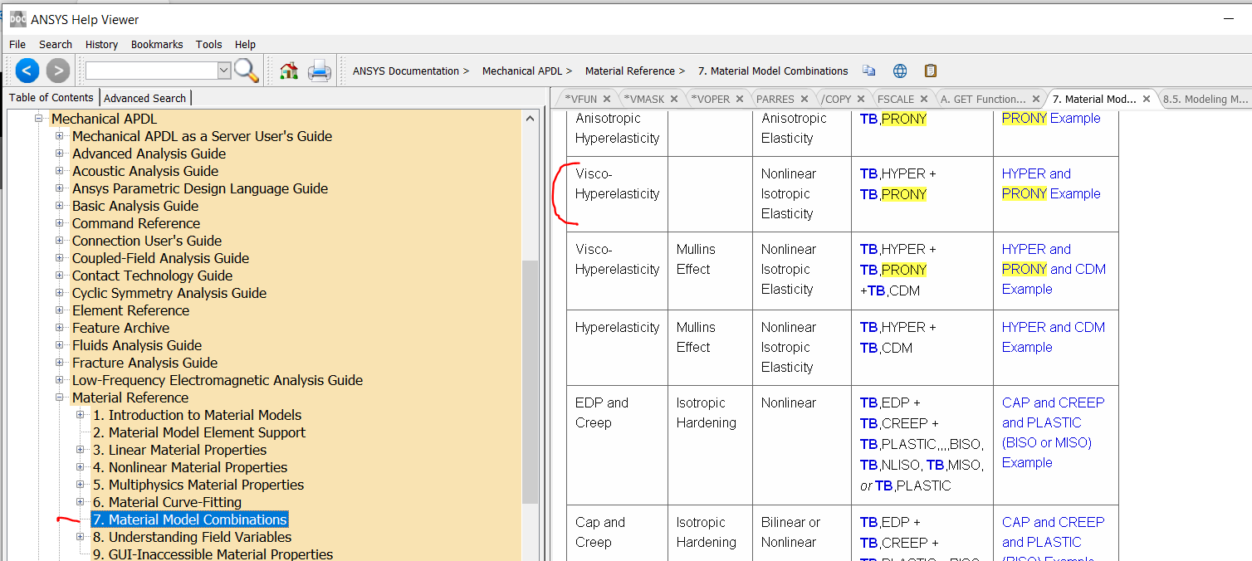This screenshot has width=1252, height=561.
Task: Switch to 8.5. Modeling M... tab
Action: [1206, 99]
